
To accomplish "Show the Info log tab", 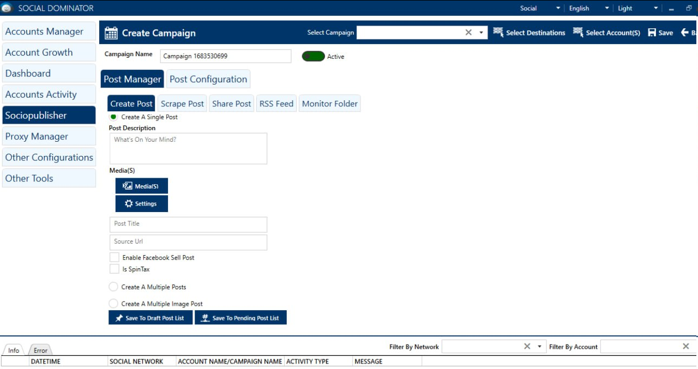I will [x=14, y=350].
